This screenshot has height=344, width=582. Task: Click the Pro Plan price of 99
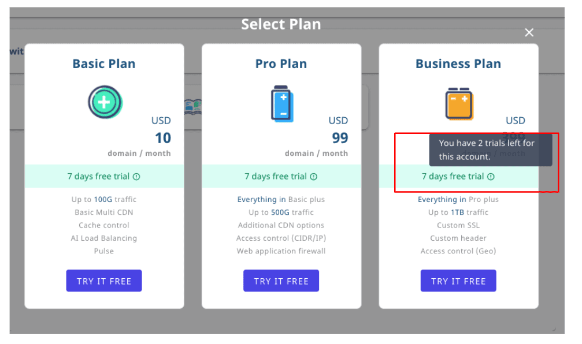pos(340,138)
